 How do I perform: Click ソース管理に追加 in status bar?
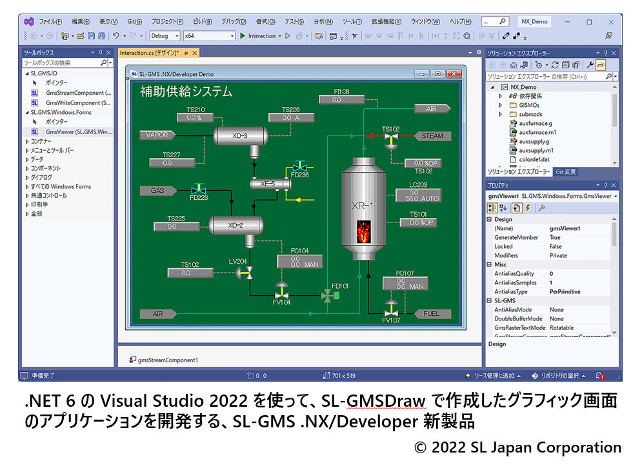coord(494,376)
